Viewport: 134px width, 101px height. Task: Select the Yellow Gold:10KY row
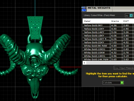tap(108, 29)
